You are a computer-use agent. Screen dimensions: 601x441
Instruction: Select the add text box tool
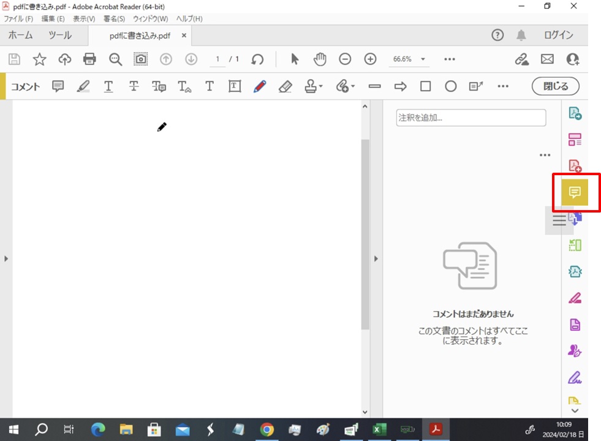(x=235, y=86)
